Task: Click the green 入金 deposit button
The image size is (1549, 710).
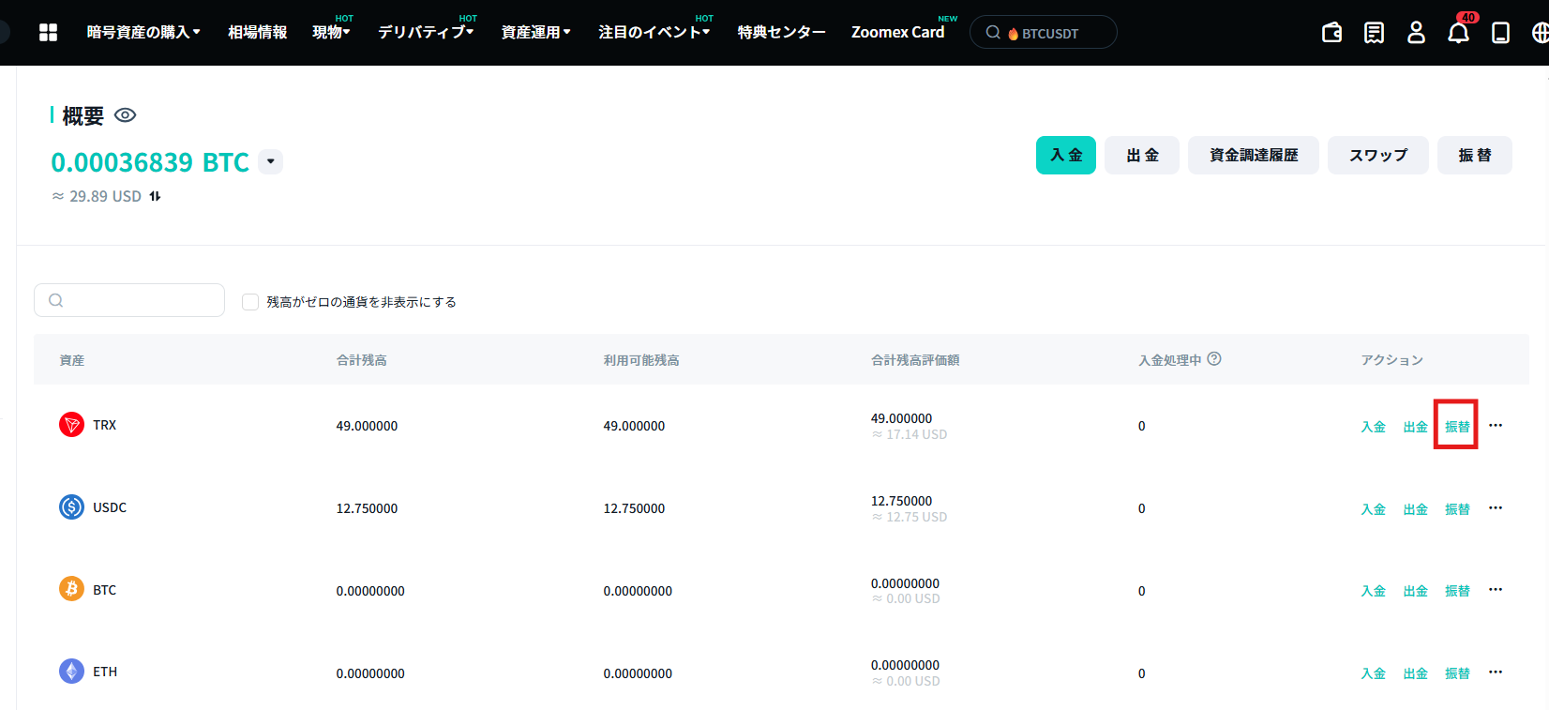Action: pyautogui.click(x=1066, y=156)
